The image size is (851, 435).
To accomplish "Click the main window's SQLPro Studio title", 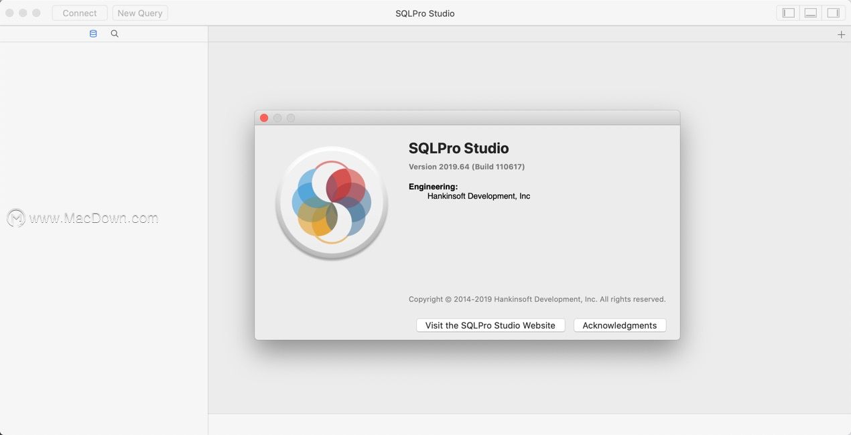I will [x=425, y=13].
